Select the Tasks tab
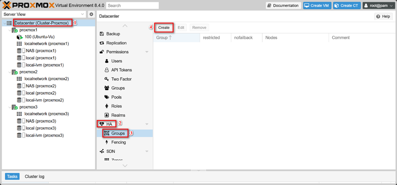Image resolution: width=397 pixels, height=185 pixels. point(12,176)
